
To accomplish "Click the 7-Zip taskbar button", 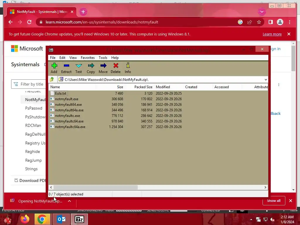I will [79, 219].
